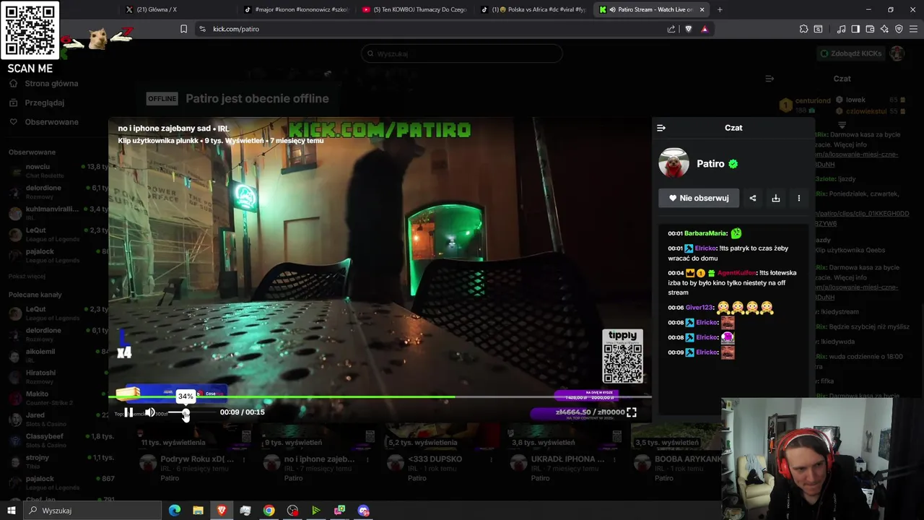The width and height of the screenshot is (924, 520).
Task: Open the Leo AI sparkle icon
Action: [x=884, y=29]
